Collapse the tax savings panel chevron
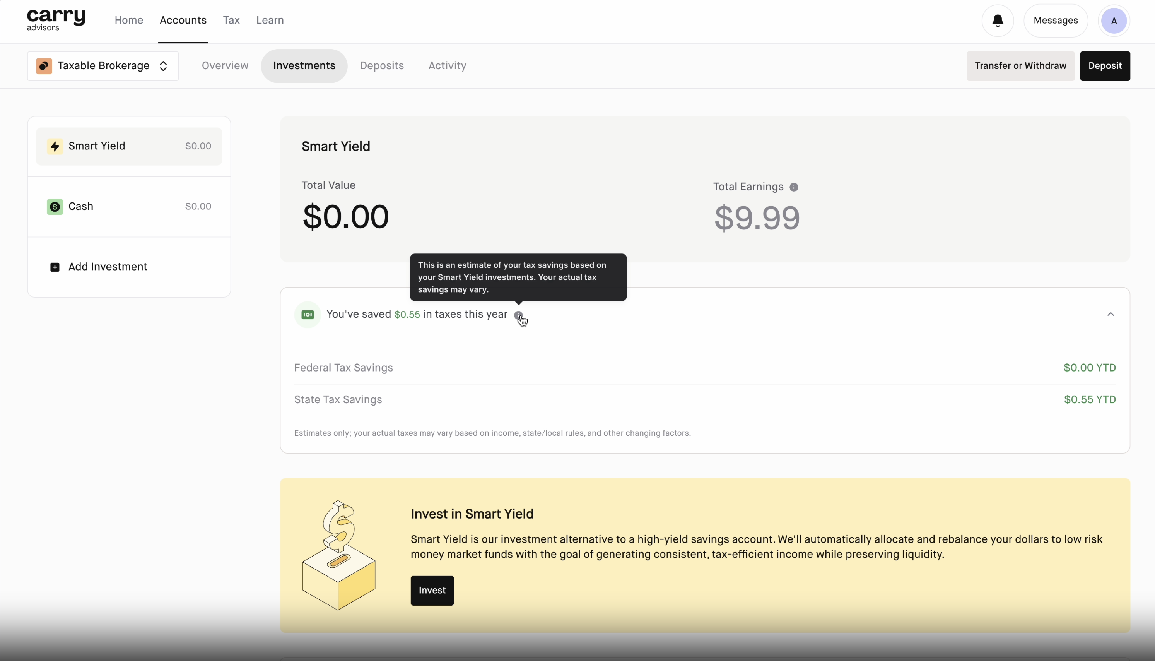The image size is (1155, 661). click(1110, 314)
